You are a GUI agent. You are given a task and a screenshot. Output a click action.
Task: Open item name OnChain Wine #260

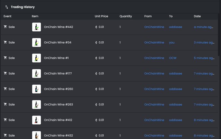[58, 89]
